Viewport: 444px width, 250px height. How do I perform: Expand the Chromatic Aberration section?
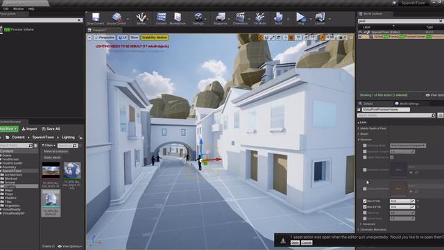(359, 230)
